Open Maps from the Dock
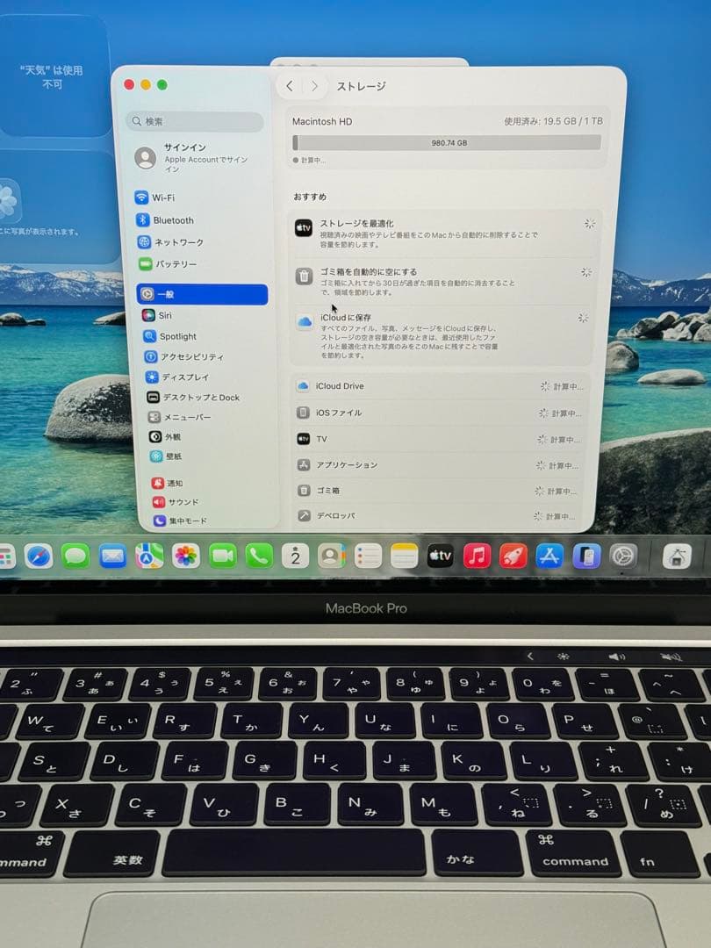The width and height of the screenshot is (711, 948). click(x=148, y=557)
